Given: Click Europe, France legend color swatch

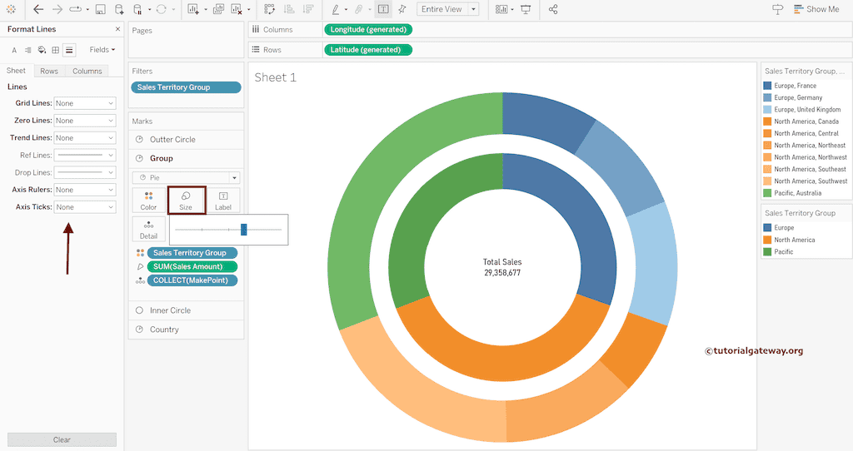Looking at the screenshot, I should click(x=767, y=86).
